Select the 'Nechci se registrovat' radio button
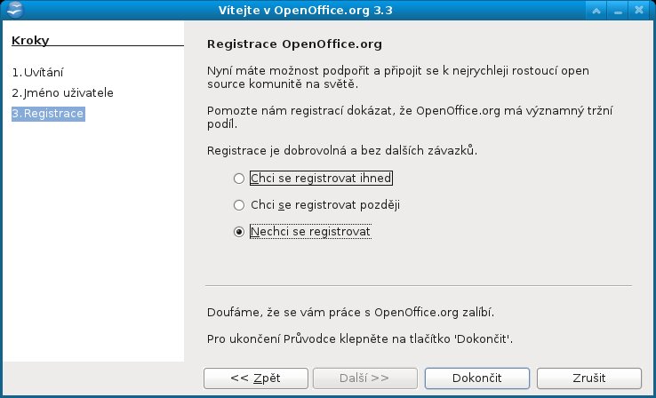The width and height of the screenshot is (656, 398). [239, 232]
